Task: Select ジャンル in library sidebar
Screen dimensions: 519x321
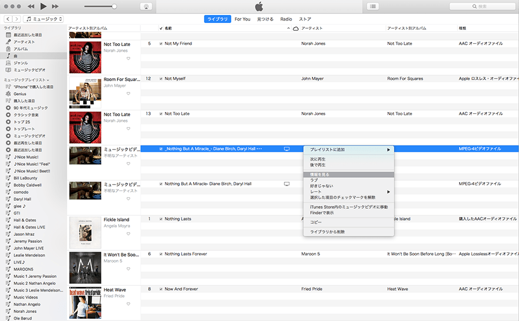Action: click(21, 63)
